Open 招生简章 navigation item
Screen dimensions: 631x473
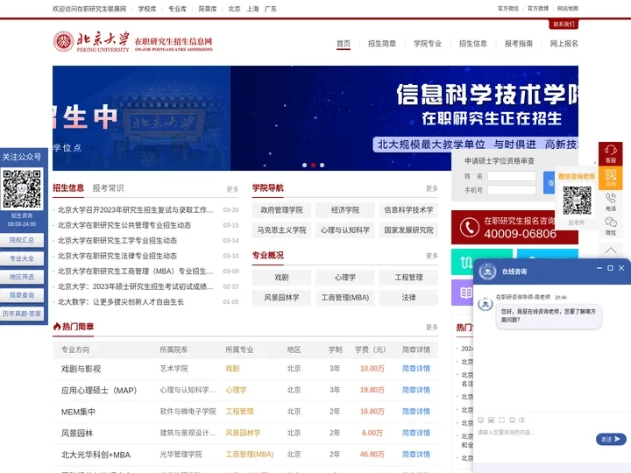pos(382,44)
